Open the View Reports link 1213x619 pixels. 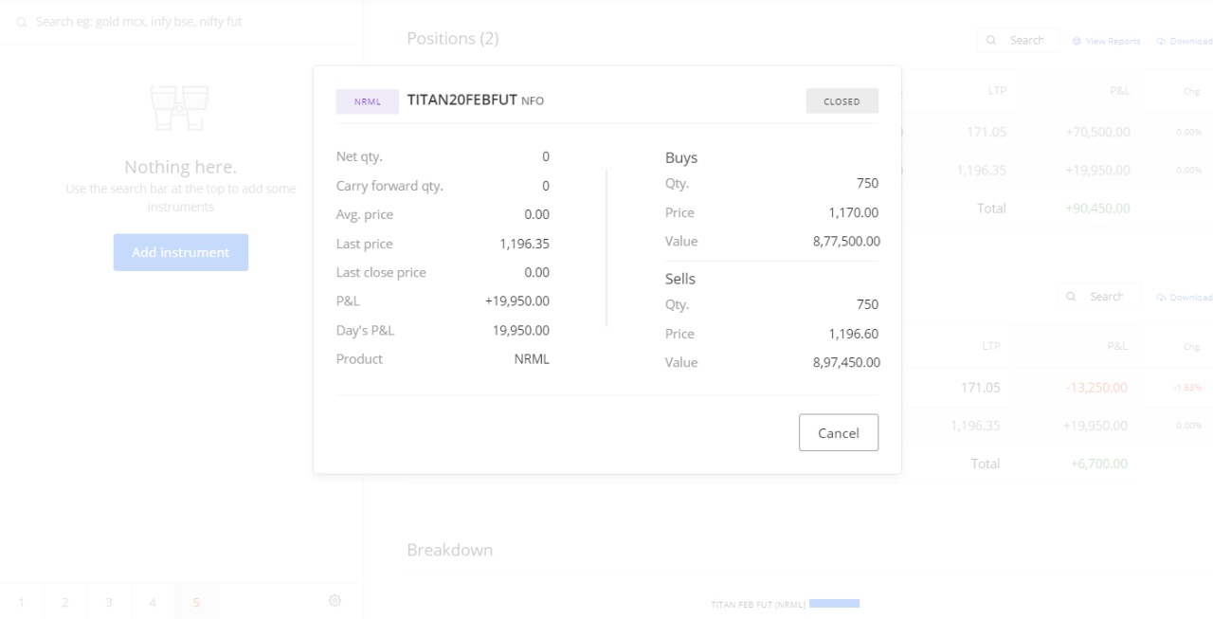coord(1113,42)
